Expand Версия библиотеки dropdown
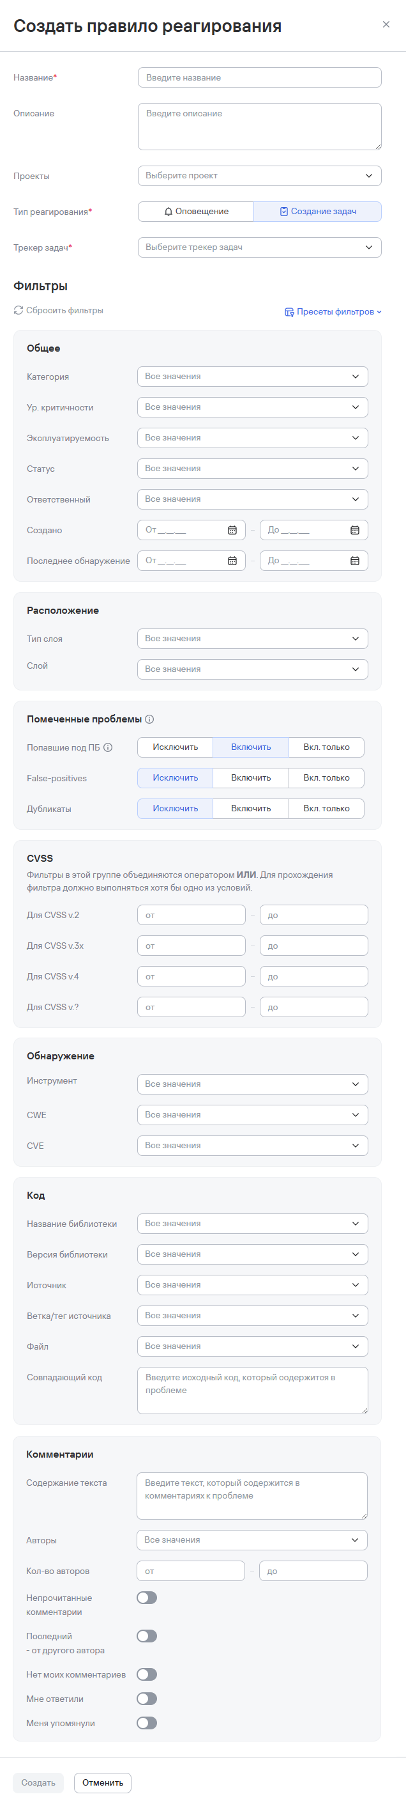 coord(252,1254)
